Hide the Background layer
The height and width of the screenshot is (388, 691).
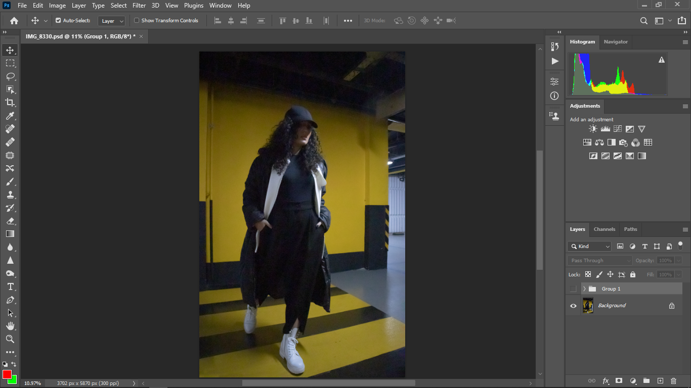573,306
